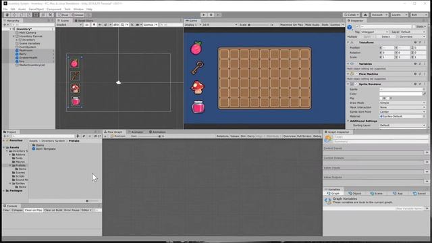Click the Sprite field object picker icon
Screen dimensions: 432x243
424,89
